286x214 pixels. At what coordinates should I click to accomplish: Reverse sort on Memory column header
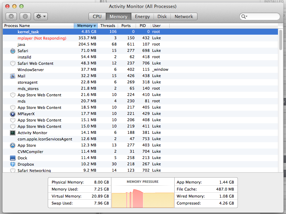[86, 26]
